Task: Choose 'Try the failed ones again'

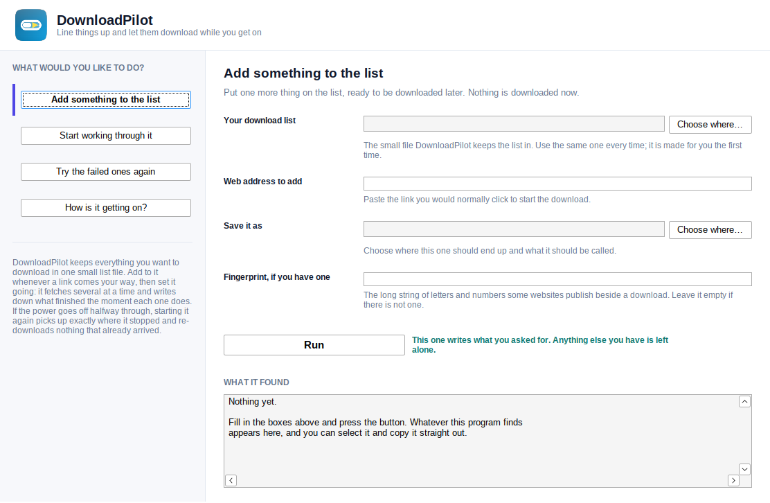Action: point(105,171)
